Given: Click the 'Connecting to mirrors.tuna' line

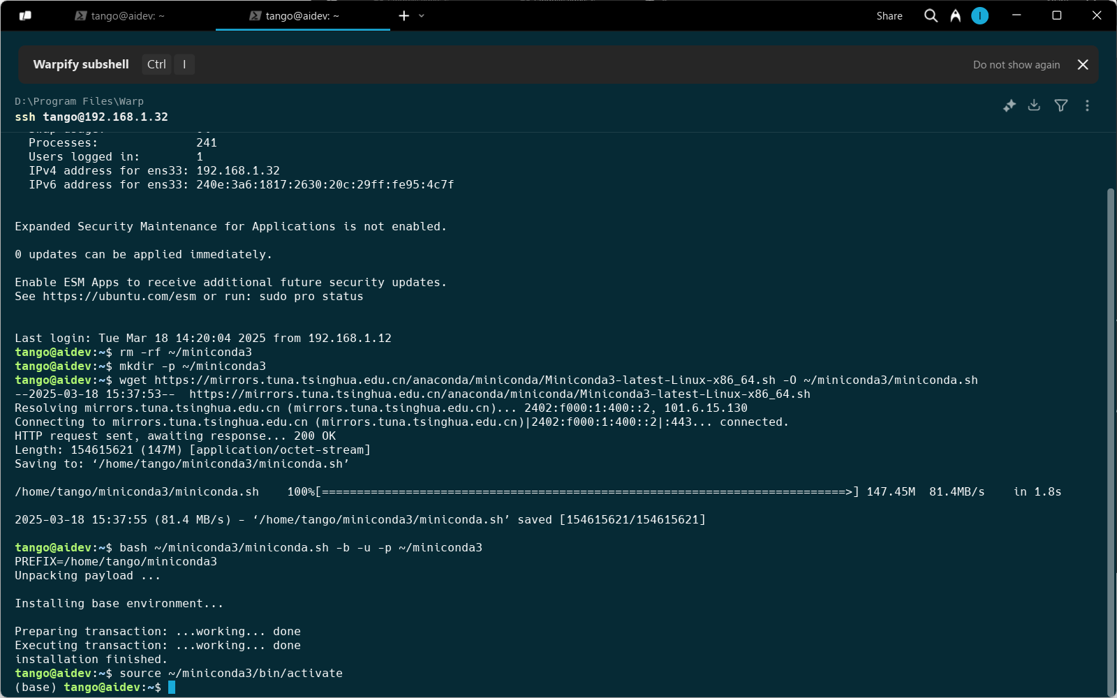Looking at the screenshot, I should pos(402,422).
